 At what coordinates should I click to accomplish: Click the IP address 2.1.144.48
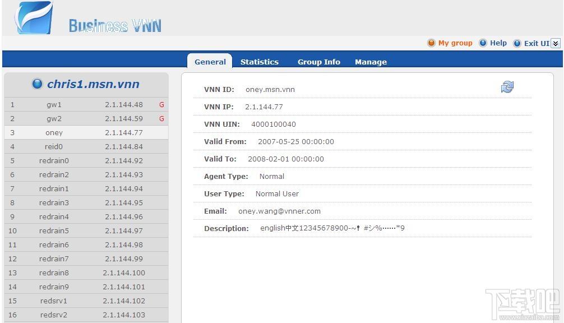(124, 105)
